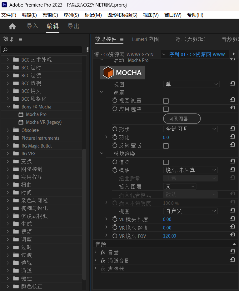Open the 视图 dropdown showing 单
This screenshot has height=291, width=239.
pyautogui.click(x=191, y=84)
